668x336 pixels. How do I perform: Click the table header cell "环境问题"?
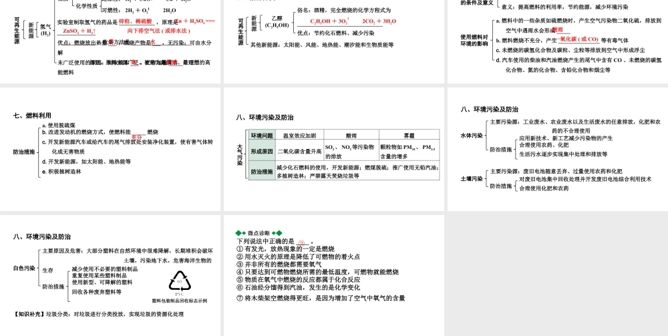[x=262, y=136]
